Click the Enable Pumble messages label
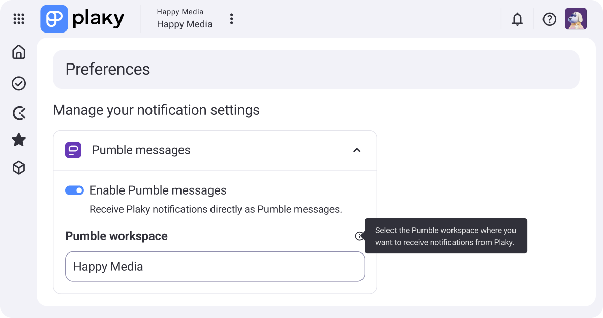The image size is (603, 318). pos(158,190)
